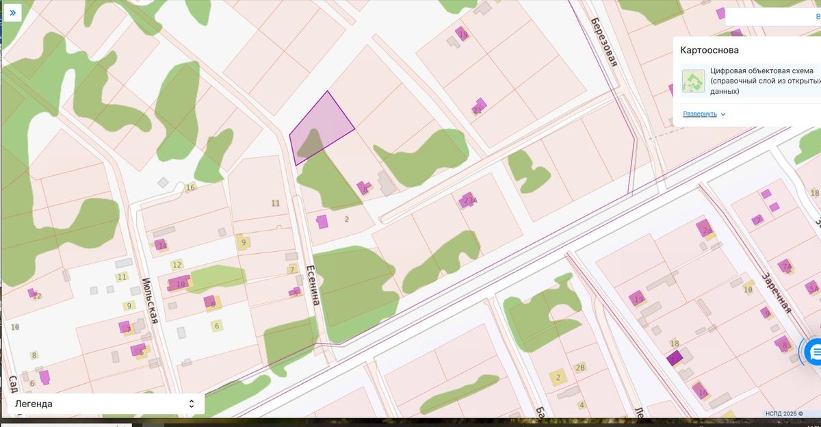Click the yellow building numbered 9
Image resolution: width=821 pixels, height=427 pixels.
pyautogui.click(x=242, y=241)
